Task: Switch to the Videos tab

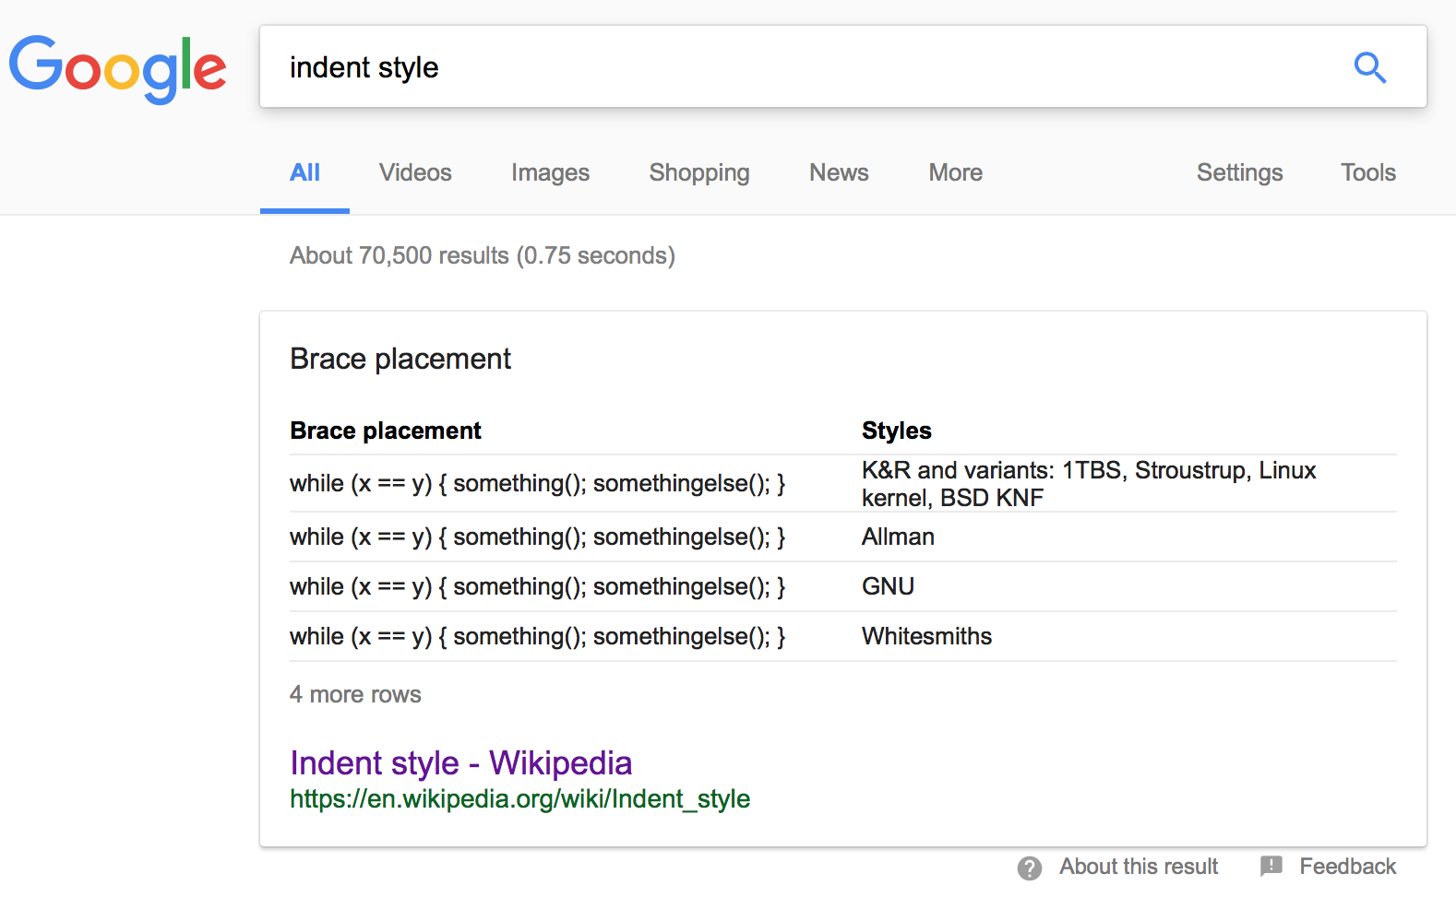Action: coord(415,172)
